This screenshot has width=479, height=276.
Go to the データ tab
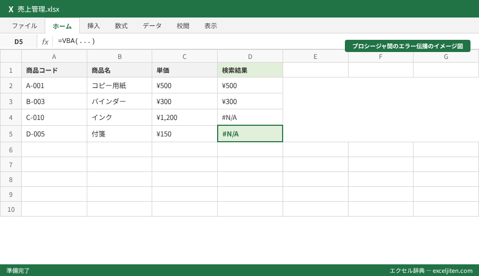point(152,26)
